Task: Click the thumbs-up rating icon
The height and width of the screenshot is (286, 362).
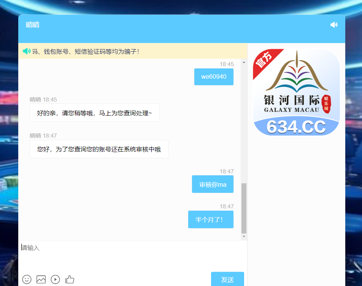Action: coord(70,280)
